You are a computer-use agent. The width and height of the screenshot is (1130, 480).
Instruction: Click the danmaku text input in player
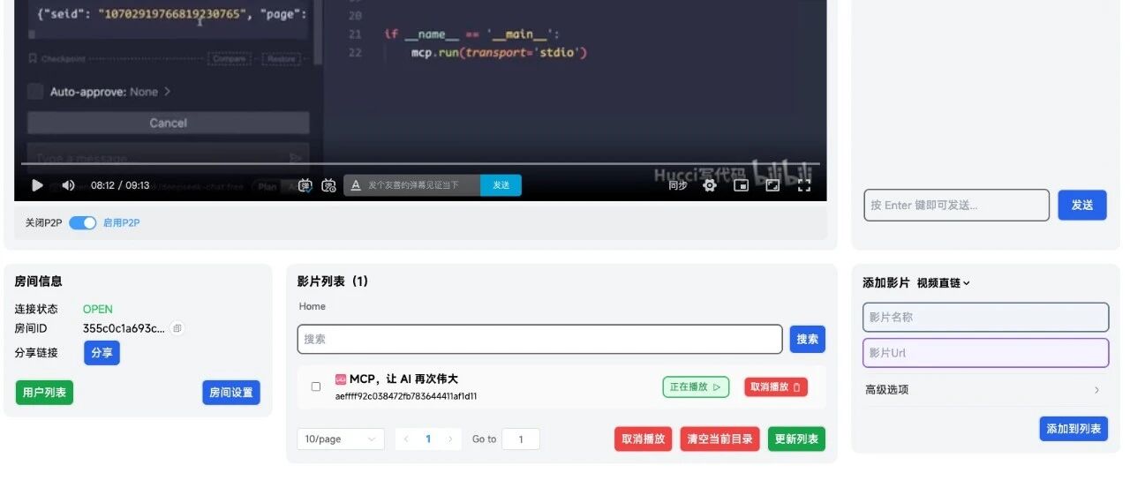[x=422, y=185]
